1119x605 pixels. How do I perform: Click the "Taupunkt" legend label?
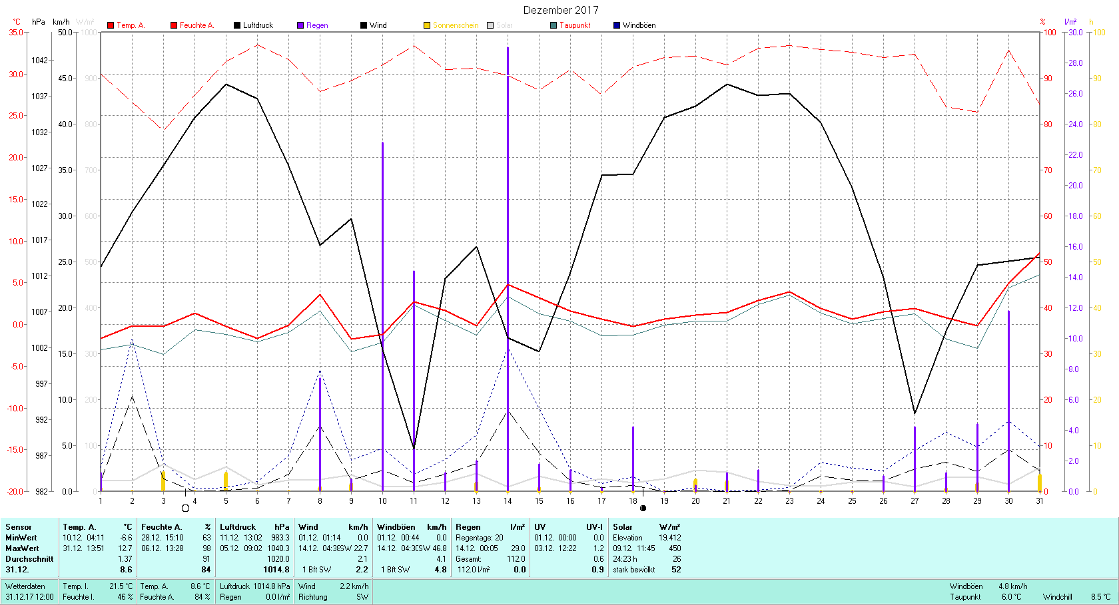pos(575,25)
